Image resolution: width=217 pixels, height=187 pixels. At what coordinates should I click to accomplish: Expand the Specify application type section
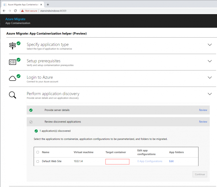click(x=210, y=45)
